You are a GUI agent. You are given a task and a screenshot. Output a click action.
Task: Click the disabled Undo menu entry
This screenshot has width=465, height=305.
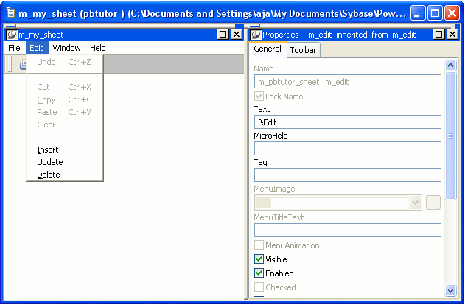[x=65, y=62]
